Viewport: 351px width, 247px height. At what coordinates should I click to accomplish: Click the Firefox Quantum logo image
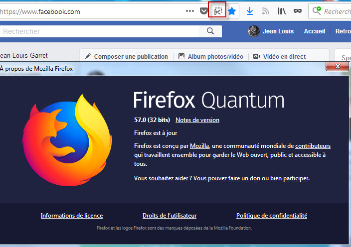pos(67,140)
